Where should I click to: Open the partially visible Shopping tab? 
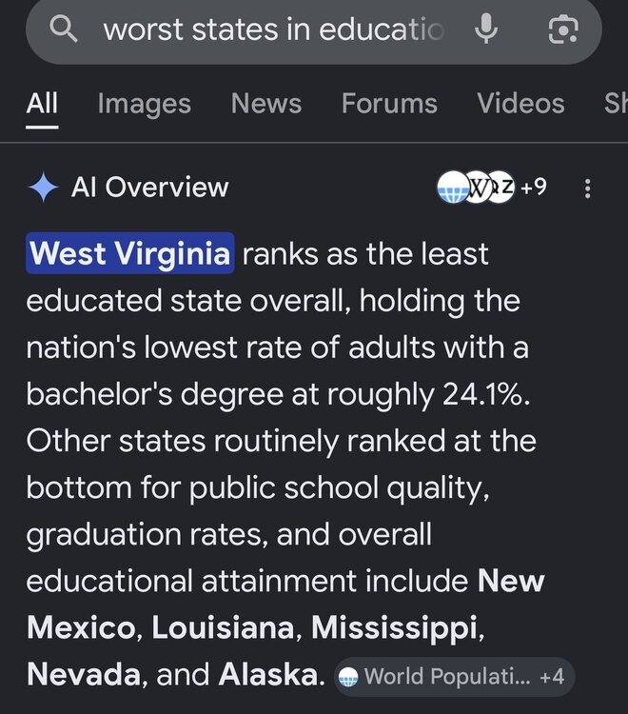coord(617,104)
